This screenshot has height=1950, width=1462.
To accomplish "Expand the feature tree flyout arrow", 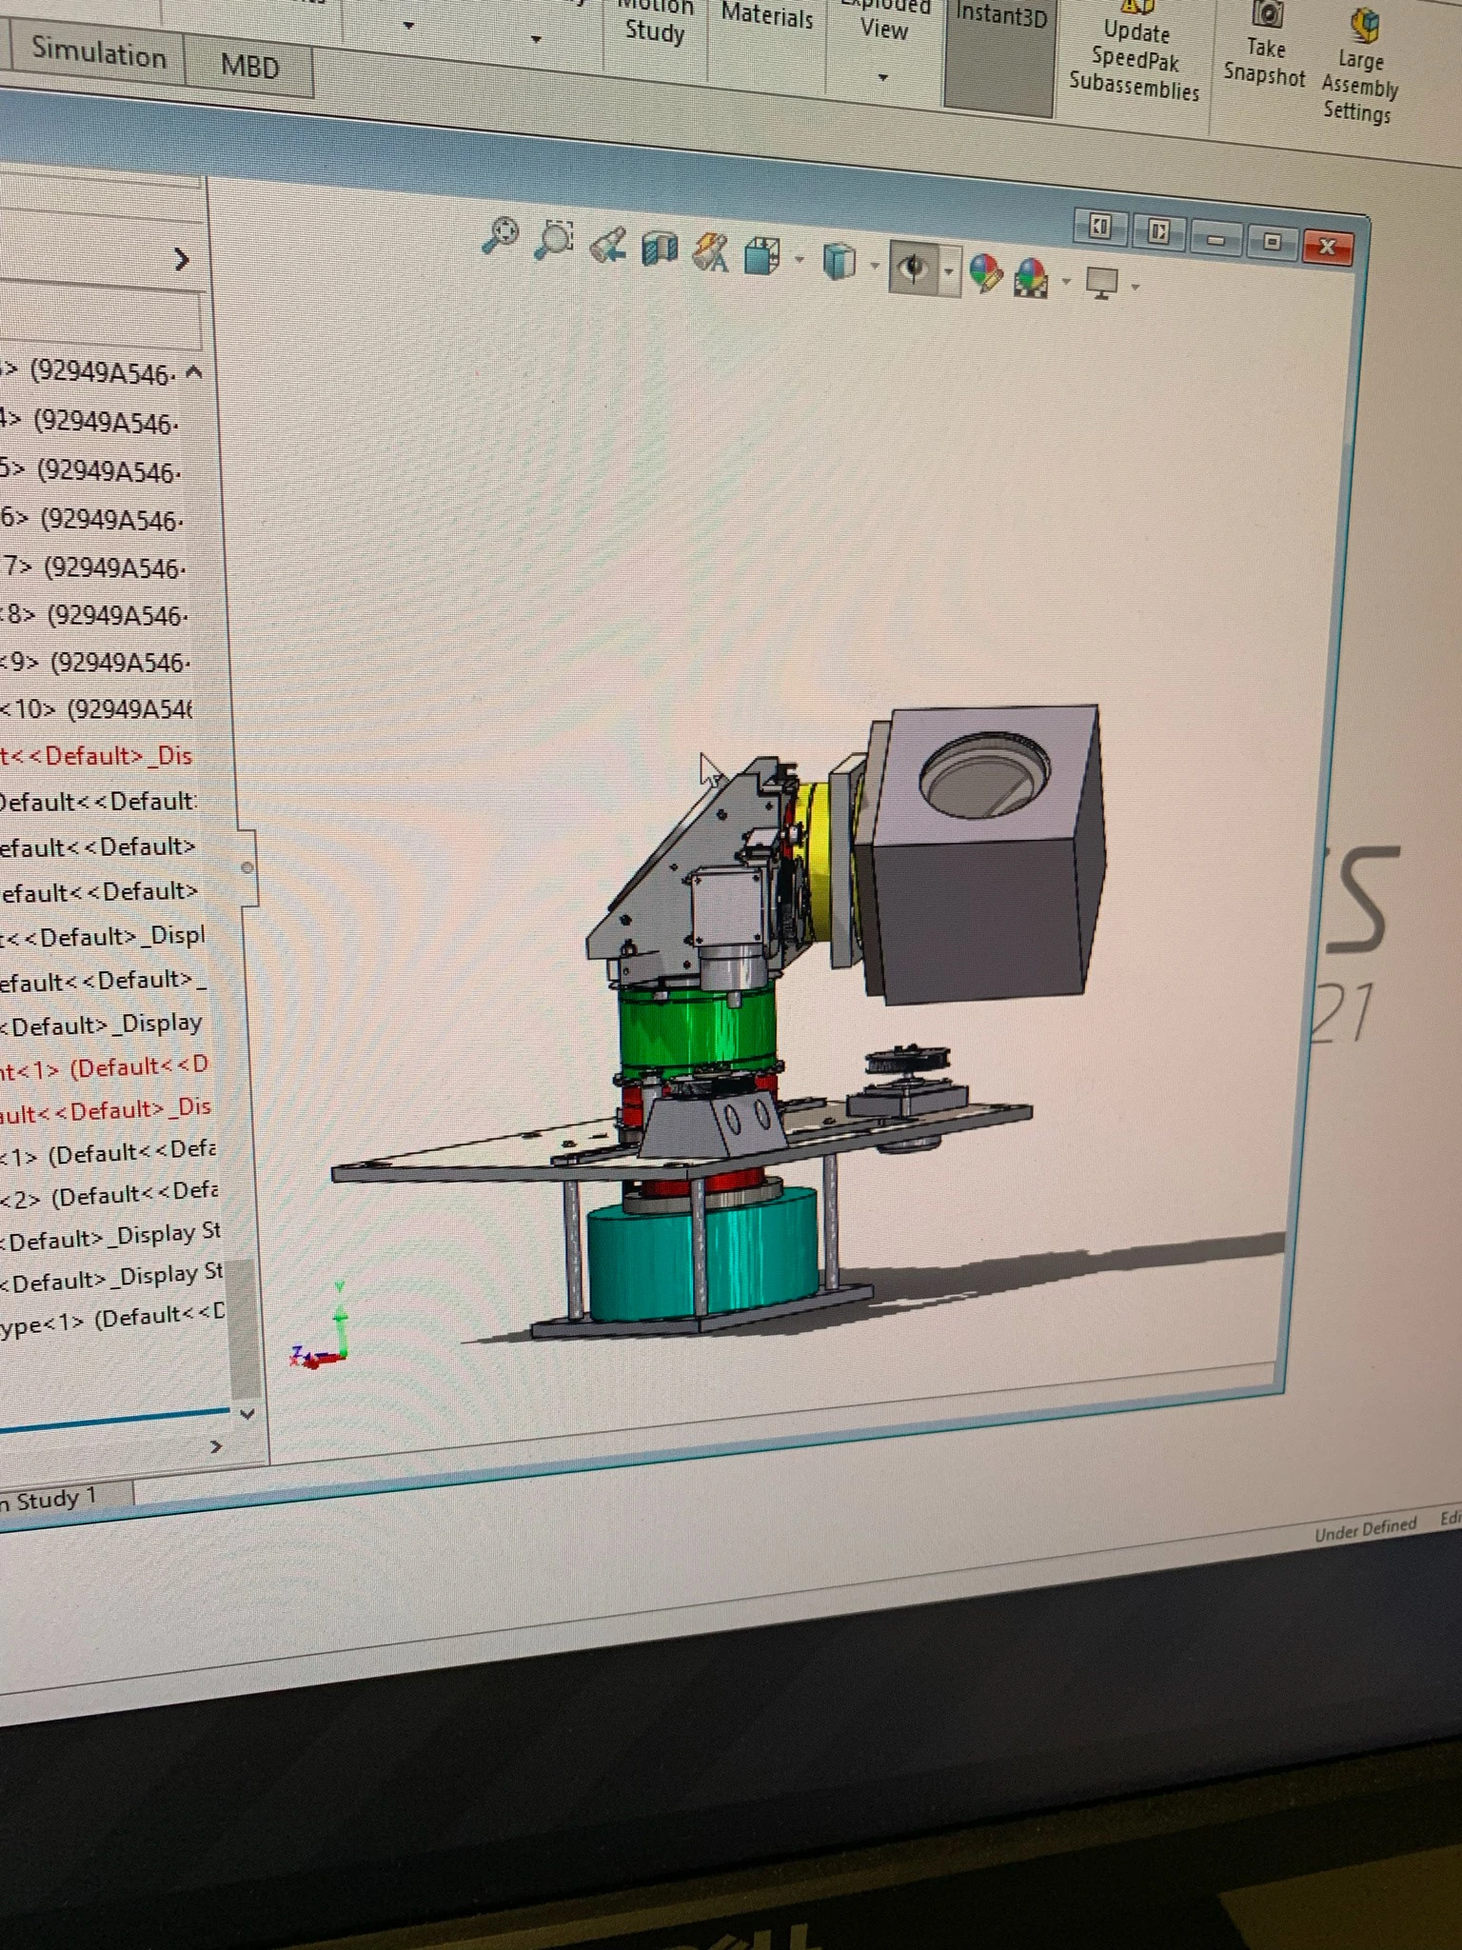I will [x=181, y=259].
